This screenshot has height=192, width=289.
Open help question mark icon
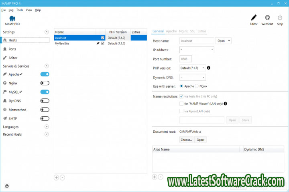[7, 186]
